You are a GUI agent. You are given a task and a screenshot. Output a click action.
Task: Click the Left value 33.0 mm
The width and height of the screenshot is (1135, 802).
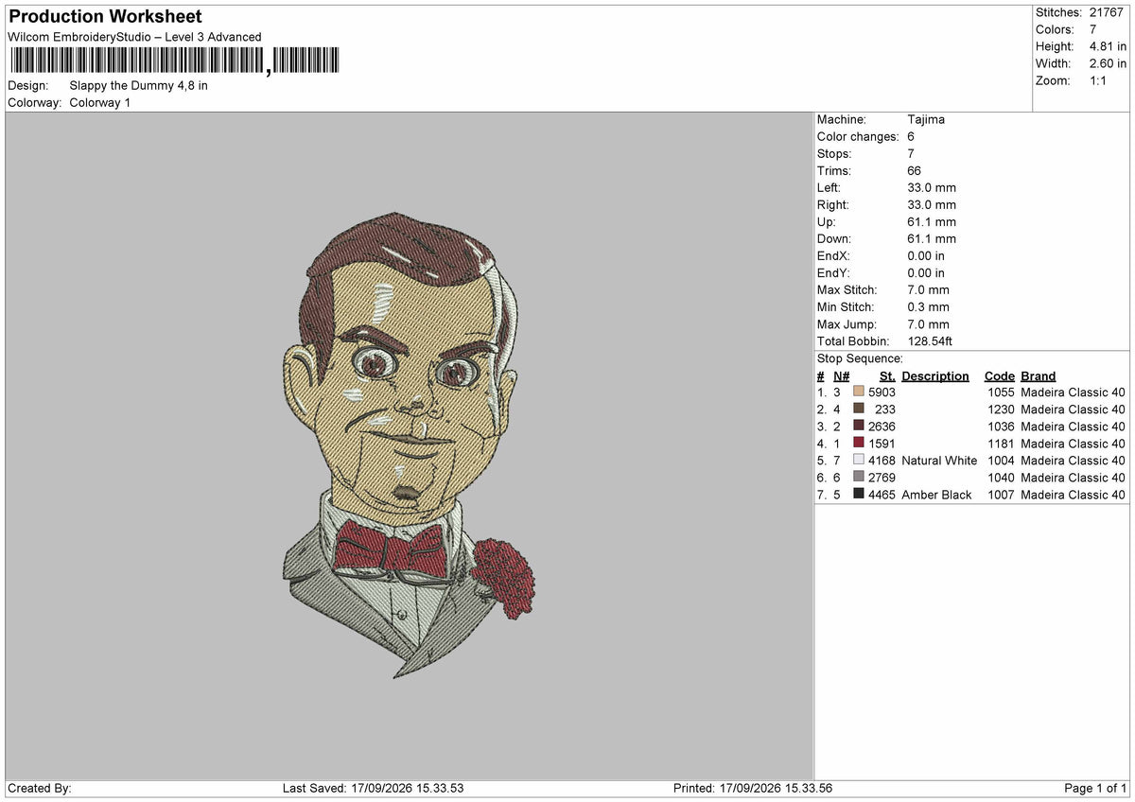point(932,187)
